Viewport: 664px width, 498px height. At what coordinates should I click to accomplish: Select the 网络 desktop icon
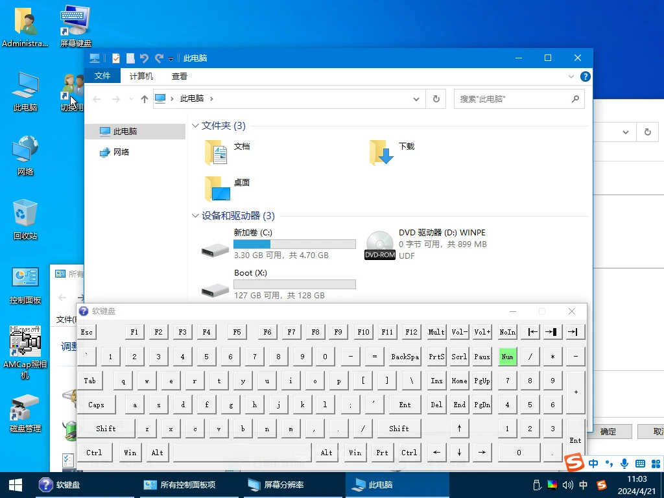[25, 155]
